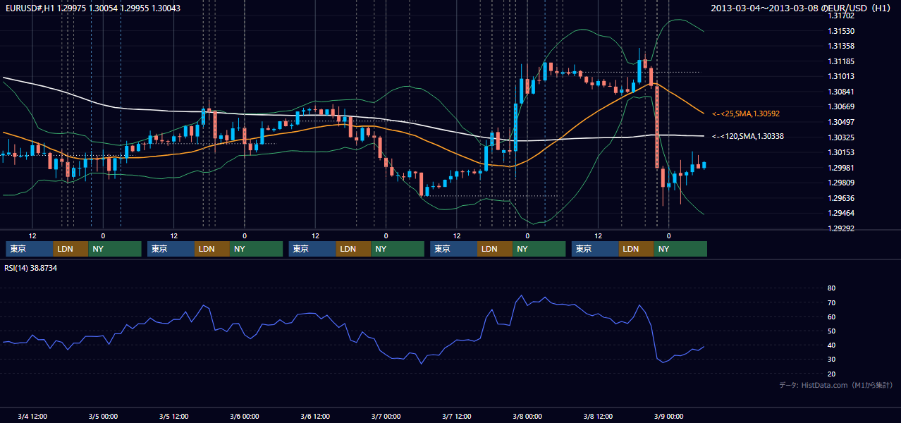
Task: Click the 3/9 00:00 time axis label
Action: click(x=669, y=417)
